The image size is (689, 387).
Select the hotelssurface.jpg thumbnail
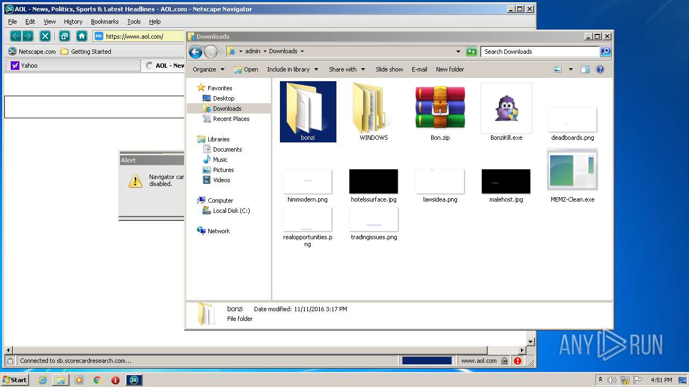[374, 181]
